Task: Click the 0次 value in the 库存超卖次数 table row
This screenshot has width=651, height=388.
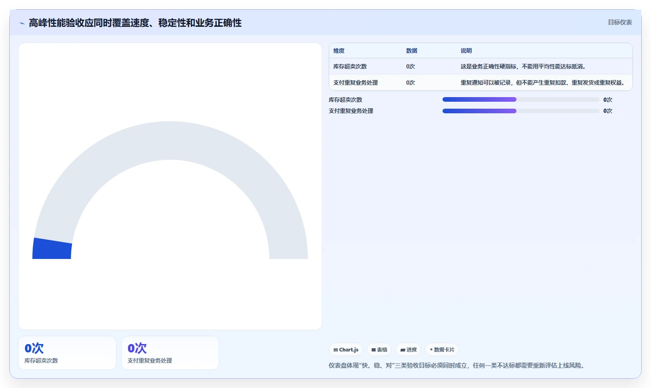Action: pos(411,67)
